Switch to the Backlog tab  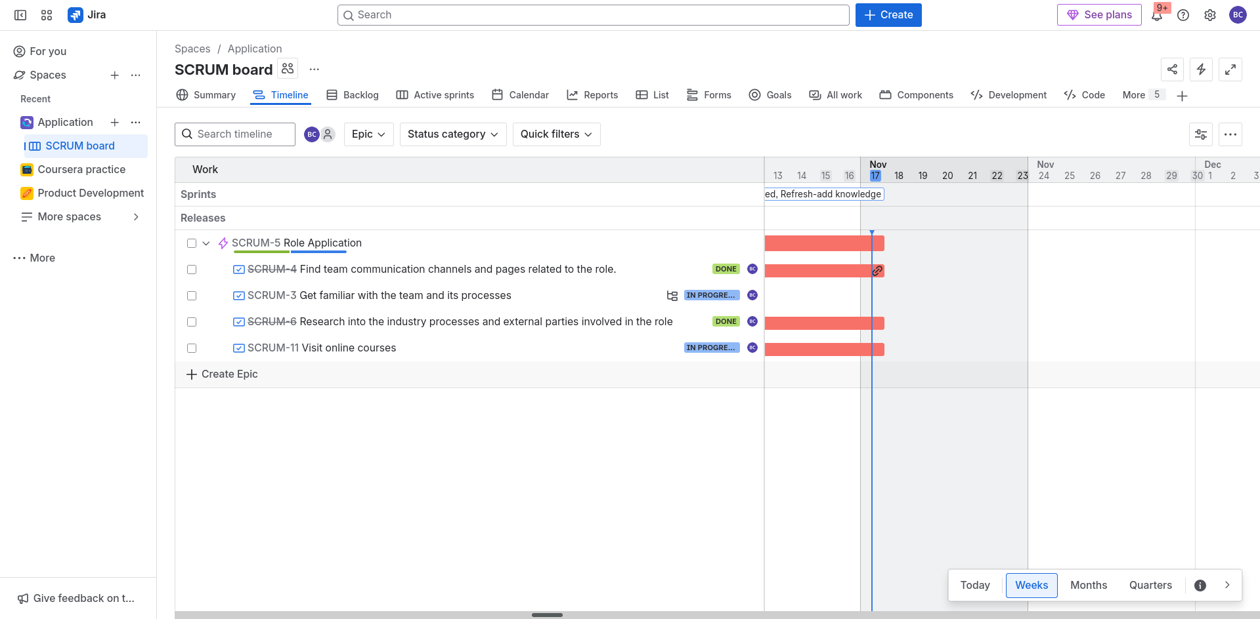point(353,95)
